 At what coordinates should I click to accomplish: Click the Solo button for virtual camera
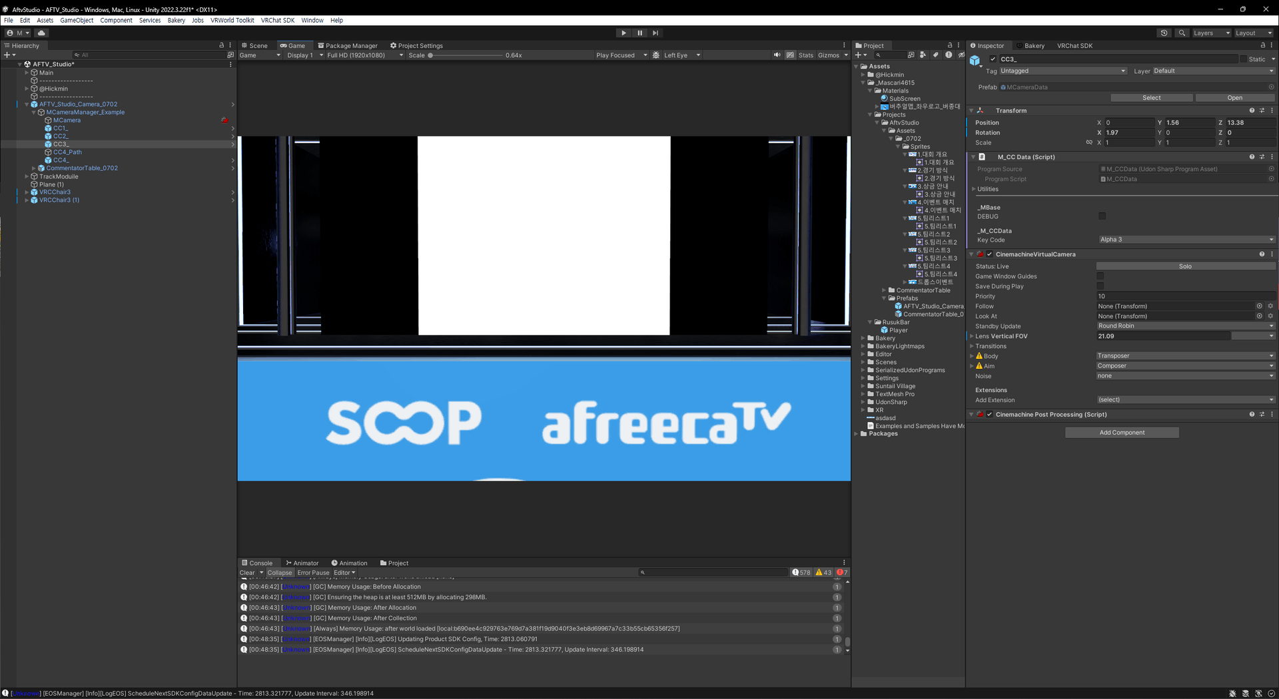tap(1185, 266)
